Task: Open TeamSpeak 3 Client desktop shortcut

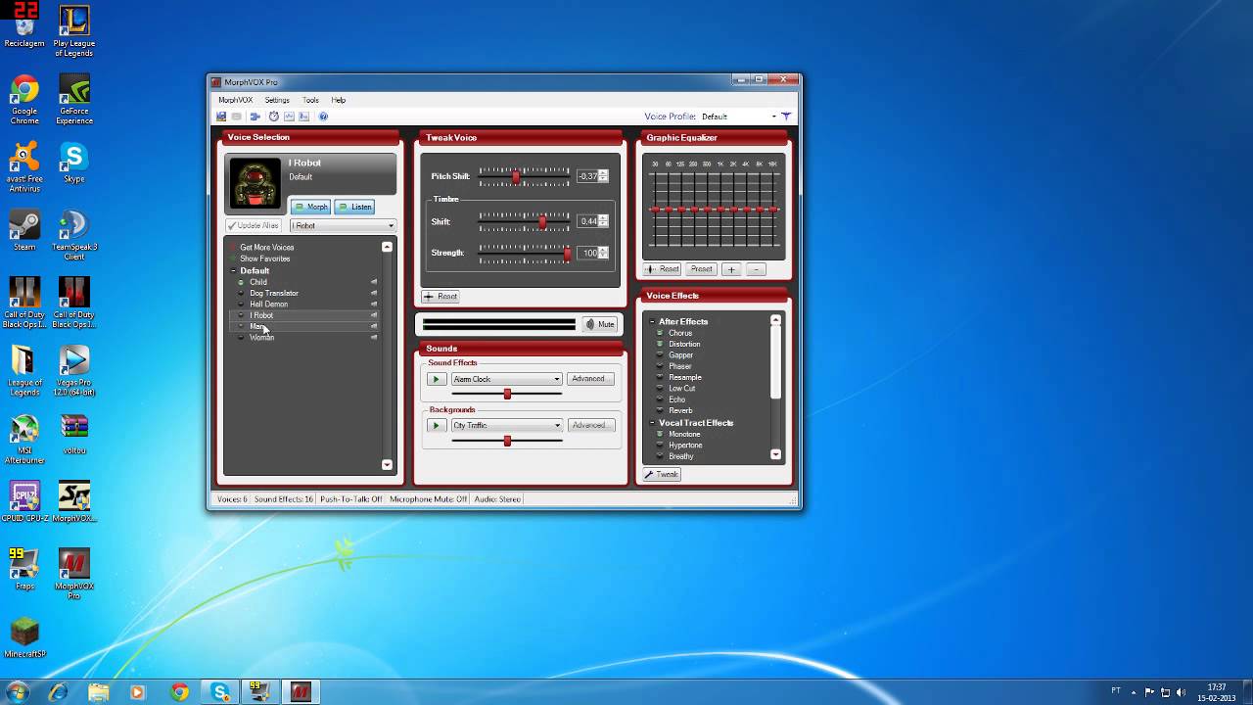Action: coord(74,236)
